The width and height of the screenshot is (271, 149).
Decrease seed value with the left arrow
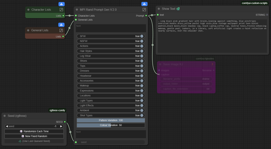click(x=6, y=126)
